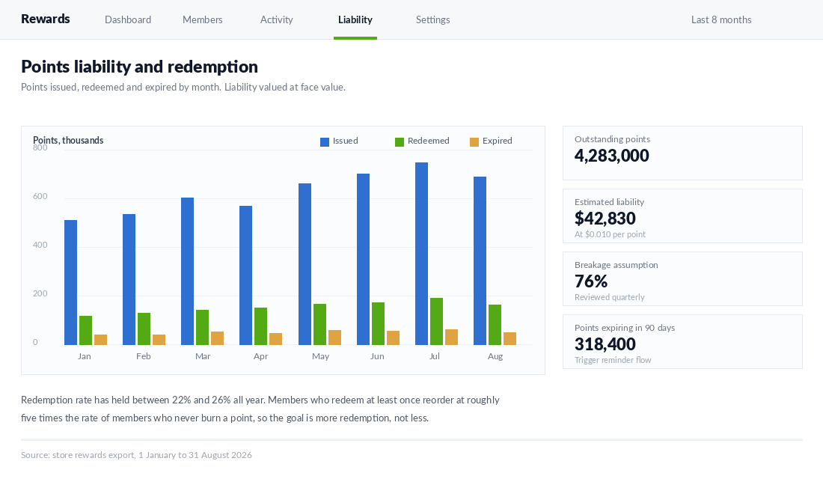Image resolution: width=823 pixels, height=479 pixels.
Task: Click the May axis label
Action: (321, 356)
